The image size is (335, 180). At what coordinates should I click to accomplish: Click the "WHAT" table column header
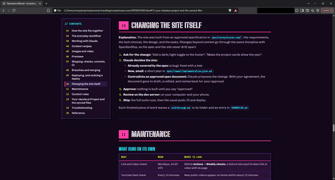124,157
